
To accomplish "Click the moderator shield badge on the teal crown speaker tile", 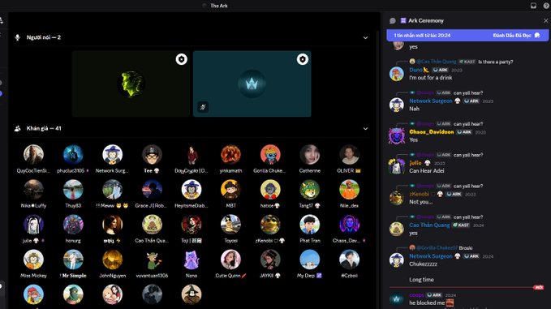I will tap(302, 59).
